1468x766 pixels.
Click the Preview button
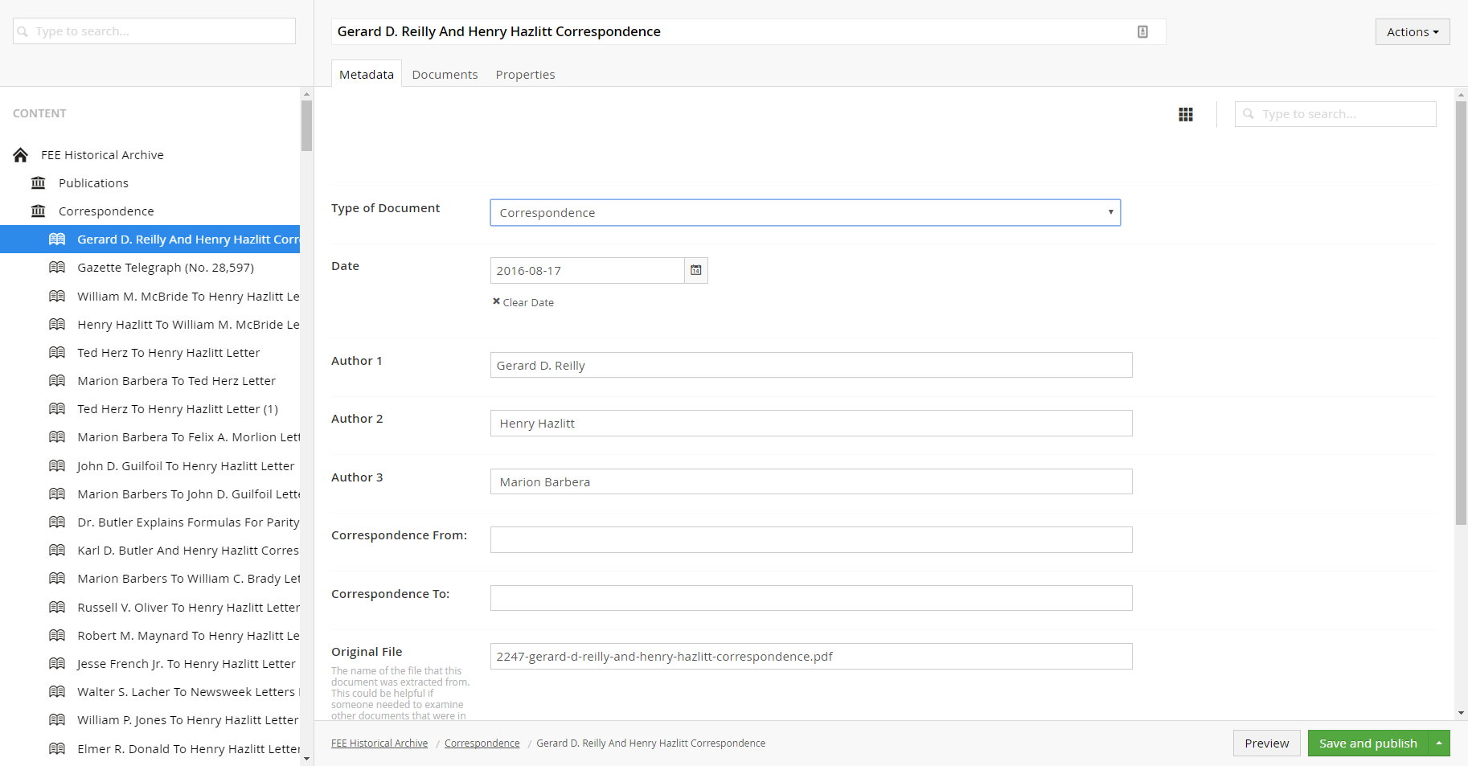pos(1266,743)
